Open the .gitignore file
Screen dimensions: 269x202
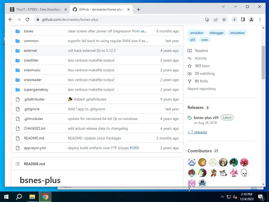point(32,109)
